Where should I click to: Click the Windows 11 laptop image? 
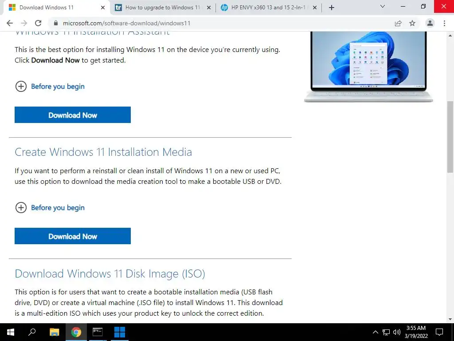tap(368, 67)
